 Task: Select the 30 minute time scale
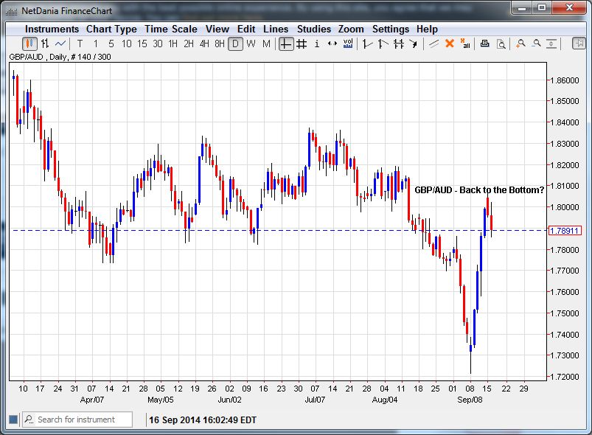(158, 44)
